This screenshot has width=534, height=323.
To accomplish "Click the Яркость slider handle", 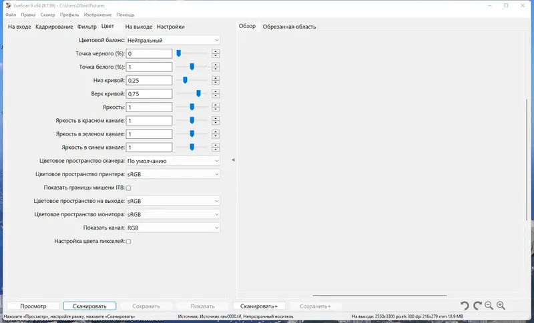I will tap(192, 107).
